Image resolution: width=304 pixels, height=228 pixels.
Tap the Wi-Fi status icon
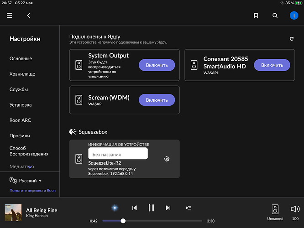pyautogui.click(x=282, y=3)
